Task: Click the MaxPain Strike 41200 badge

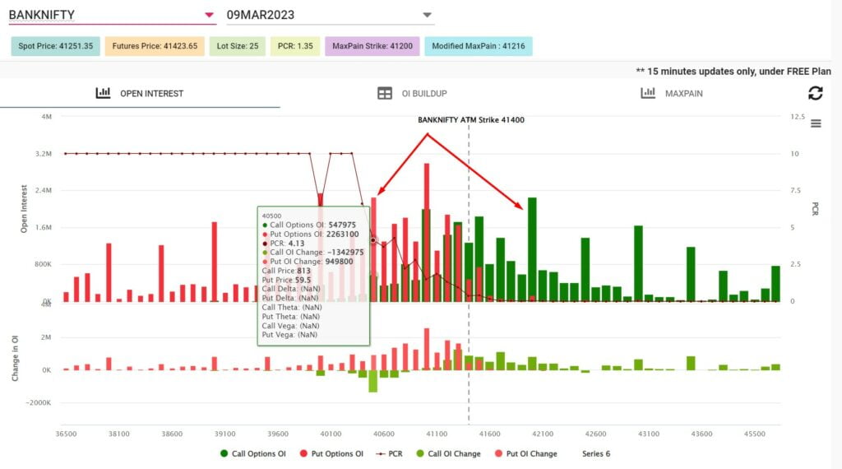Action: click(372, 46)
